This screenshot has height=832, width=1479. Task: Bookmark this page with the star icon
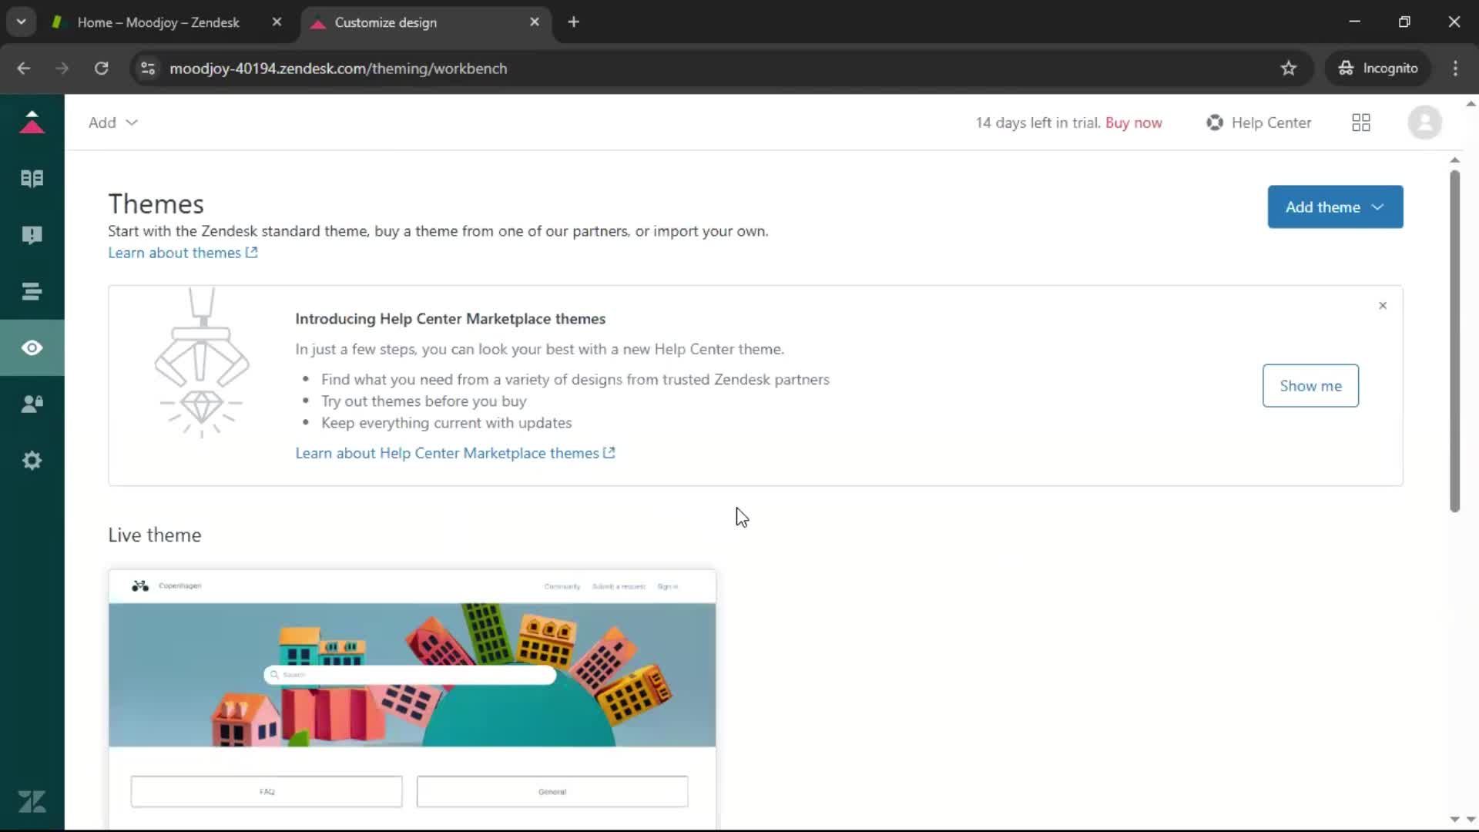(x=1289, y=69)
